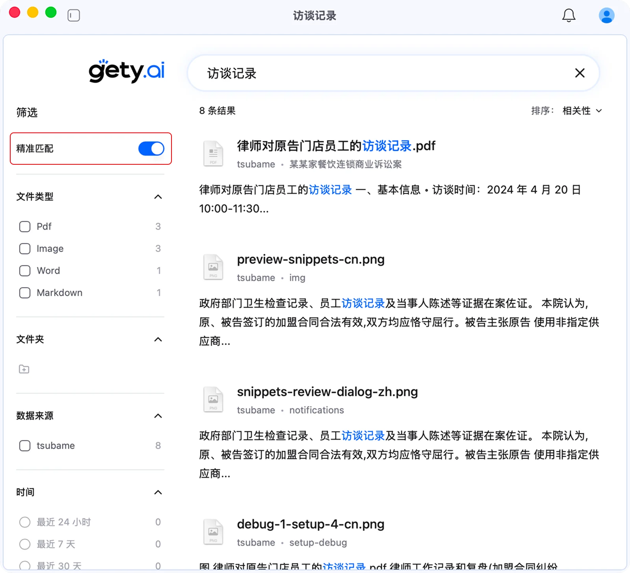The width and height of the screenshot is (630, 573).
Task: Click PNG icon for snippets-review-dialog-zh.png
Action: [x=213, y=399]
